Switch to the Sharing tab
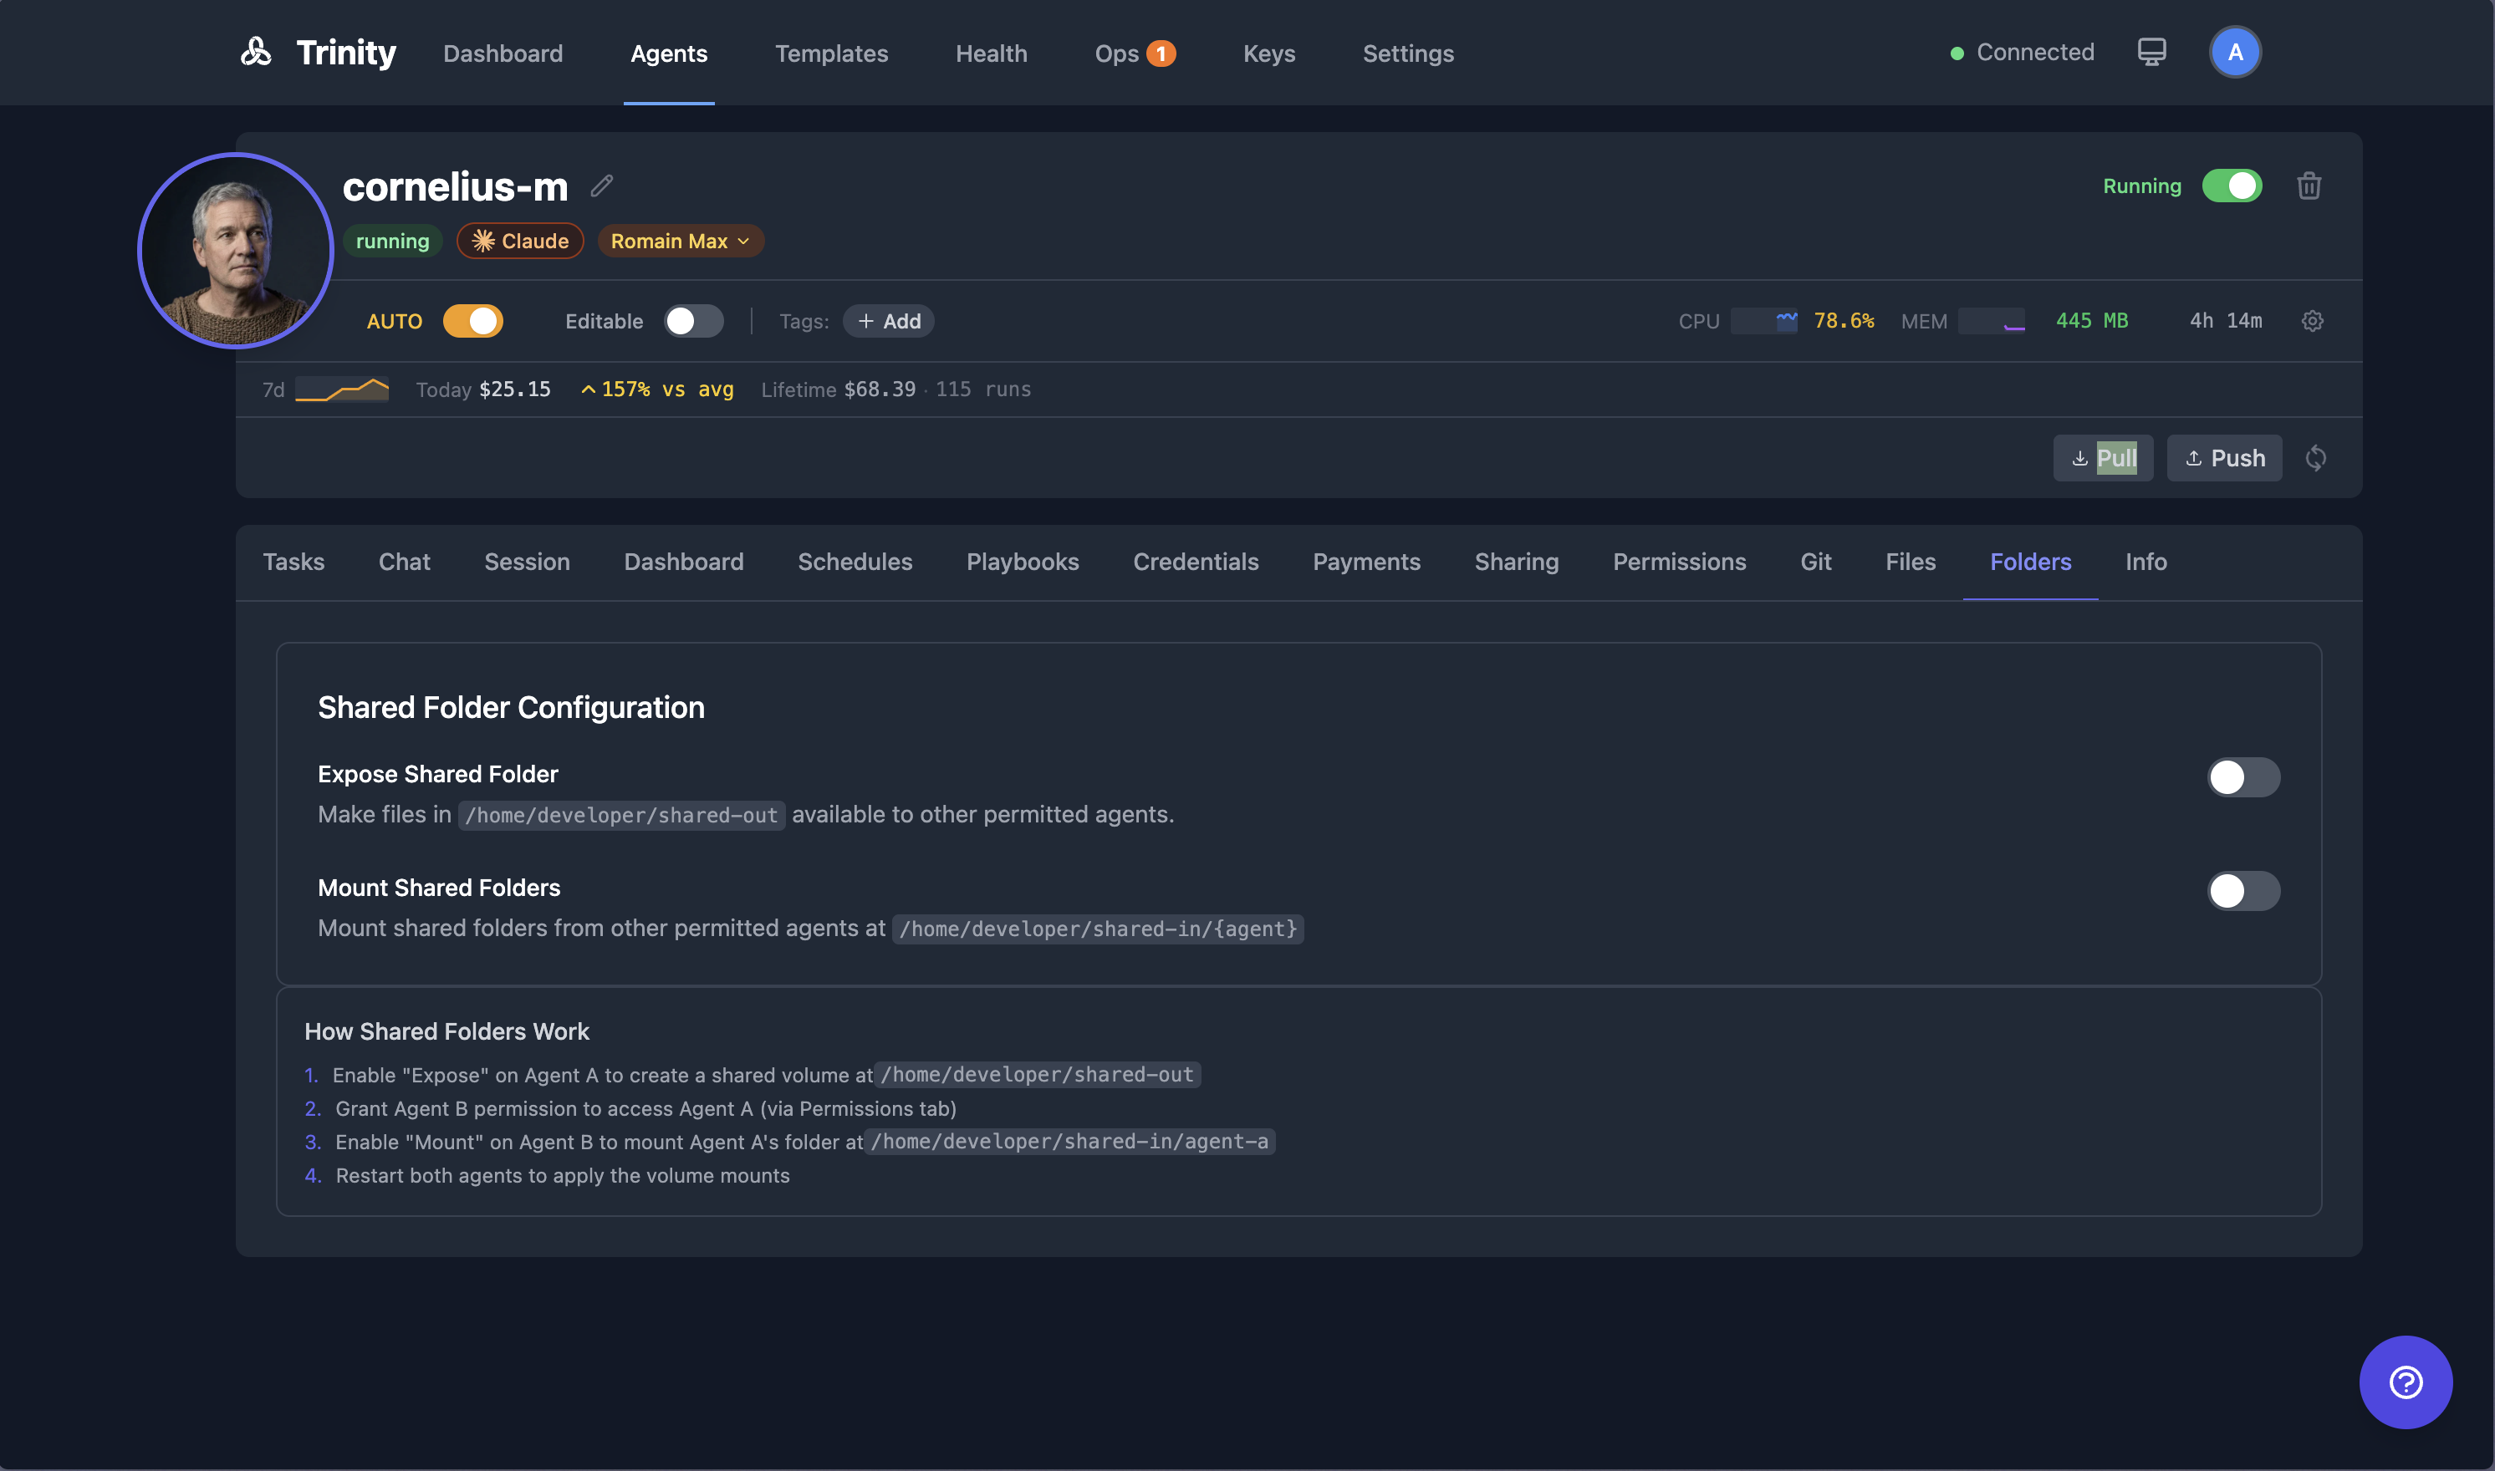The height and width of the screenshot is (1471, 2495). click(x=1516, y=562)
